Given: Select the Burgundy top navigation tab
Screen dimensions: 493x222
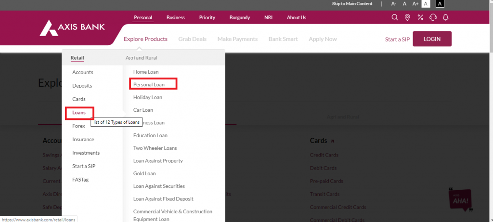Looking at the screenshot, I should 240,18.
